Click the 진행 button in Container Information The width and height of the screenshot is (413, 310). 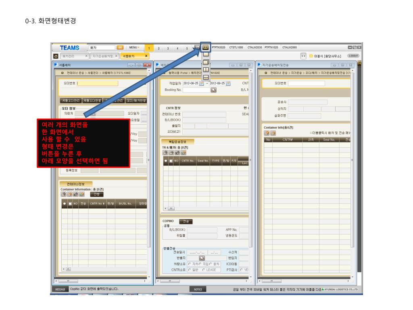97,194
